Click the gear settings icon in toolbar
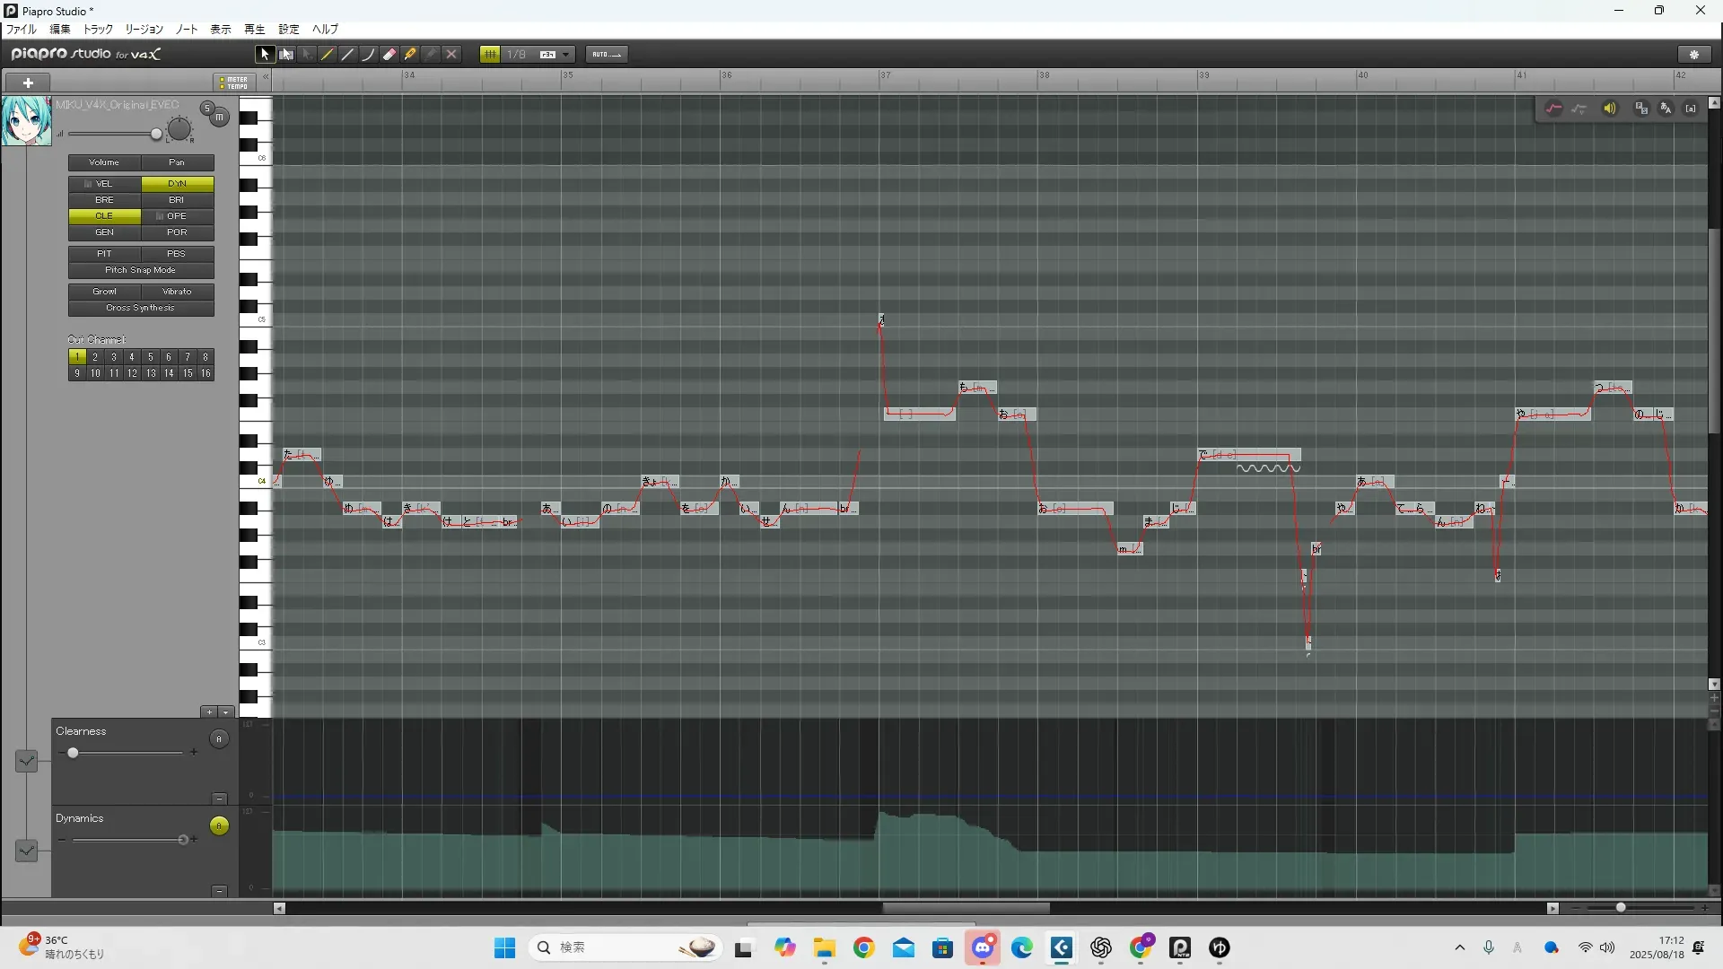The width and height of the screenshot is (1723, 969). (x=1694, y=55)
